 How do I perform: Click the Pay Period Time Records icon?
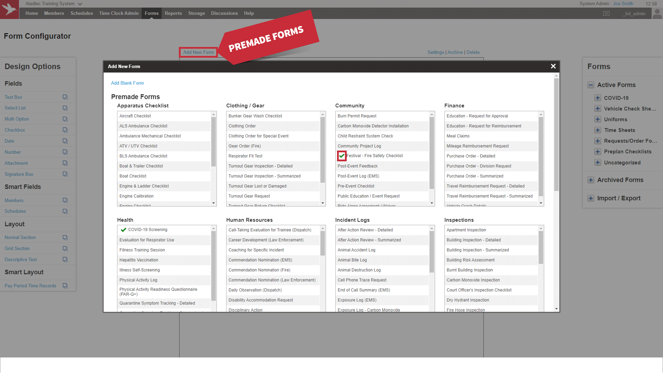[65, 286]
